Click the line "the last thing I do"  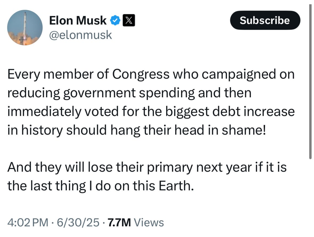click(x=101, y=186)
